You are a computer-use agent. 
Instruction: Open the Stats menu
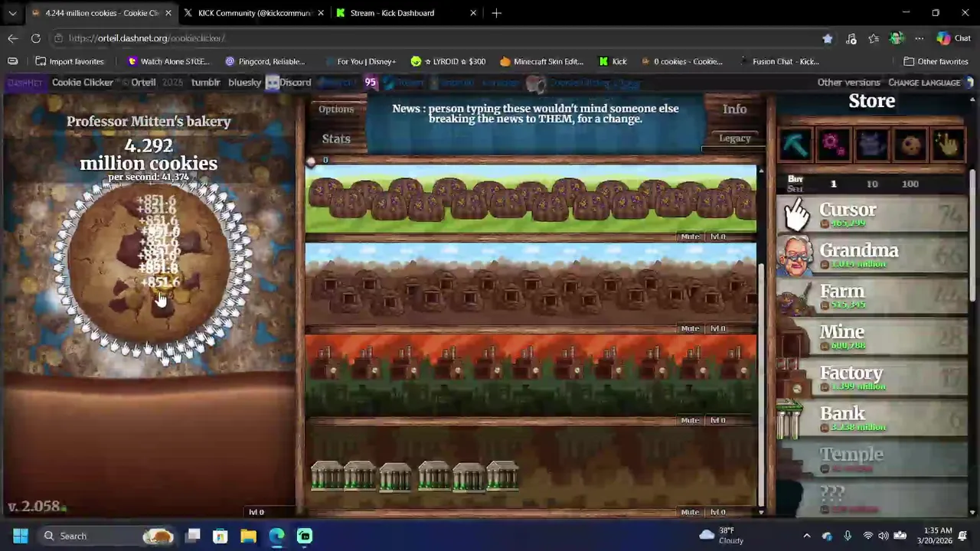(336, 139)
